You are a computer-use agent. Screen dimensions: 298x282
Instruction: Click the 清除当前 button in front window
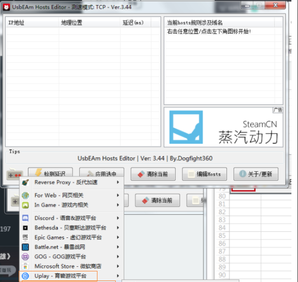click(x=153, y=174)
